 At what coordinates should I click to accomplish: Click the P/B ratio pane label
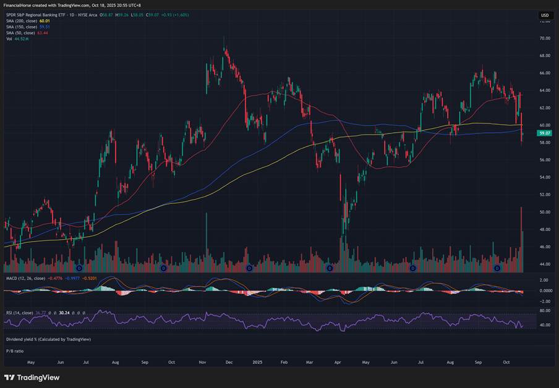click(x=15, y=350)
